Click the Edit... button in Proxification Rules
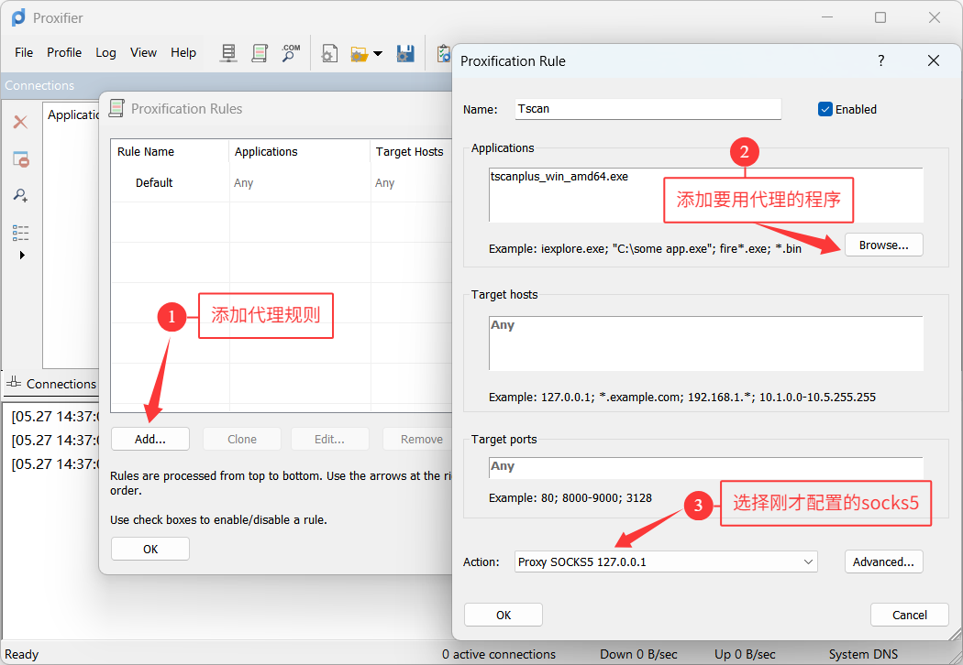 (330, 440)
